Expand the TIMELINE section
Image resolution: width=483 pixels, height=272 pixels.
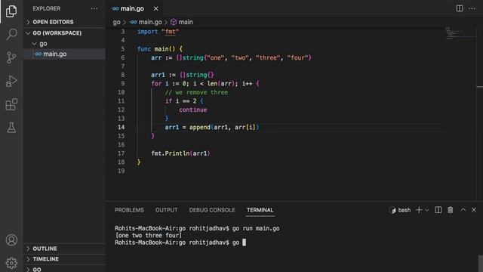pos(64,259)
